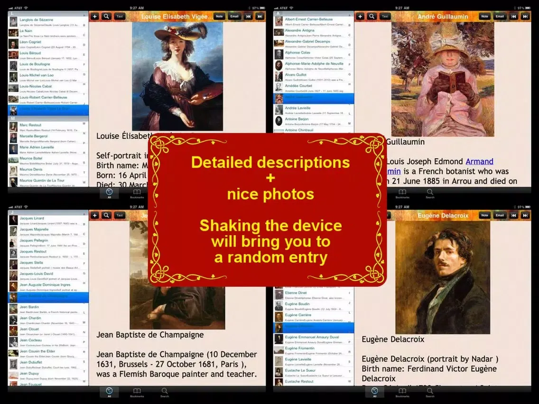Choose Louis de Boullogne from the list
Image resolution: width=539 pixels, height=404 pixels.
(x=48, y=66)
